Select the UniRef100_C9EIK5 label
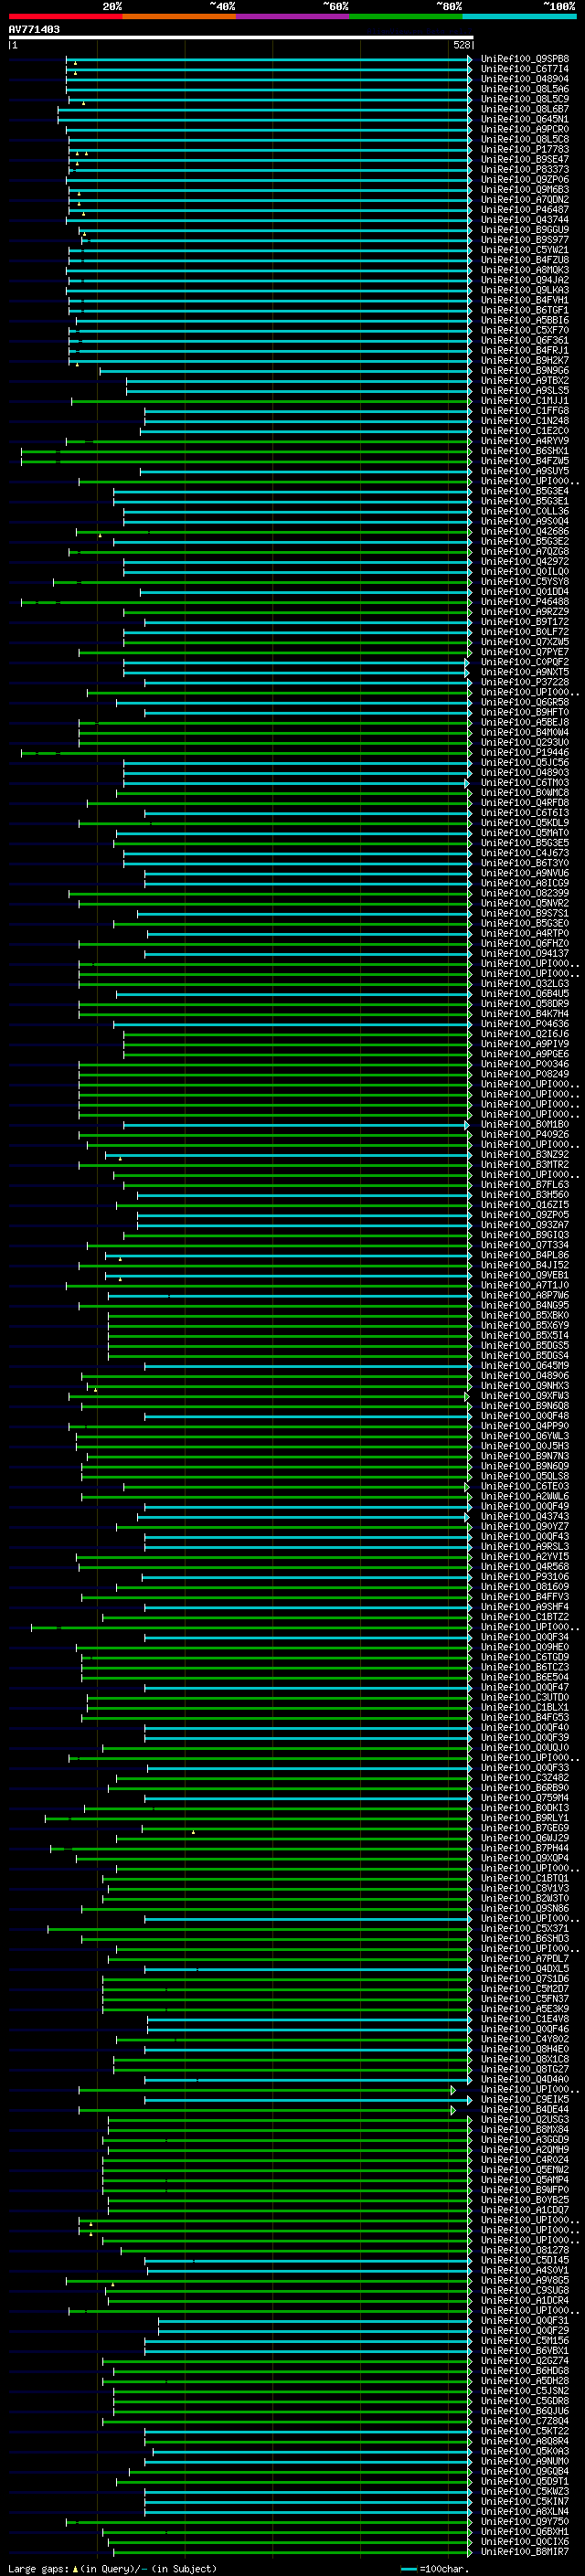Screen dimensions: 585x2576 [525, 2099]
